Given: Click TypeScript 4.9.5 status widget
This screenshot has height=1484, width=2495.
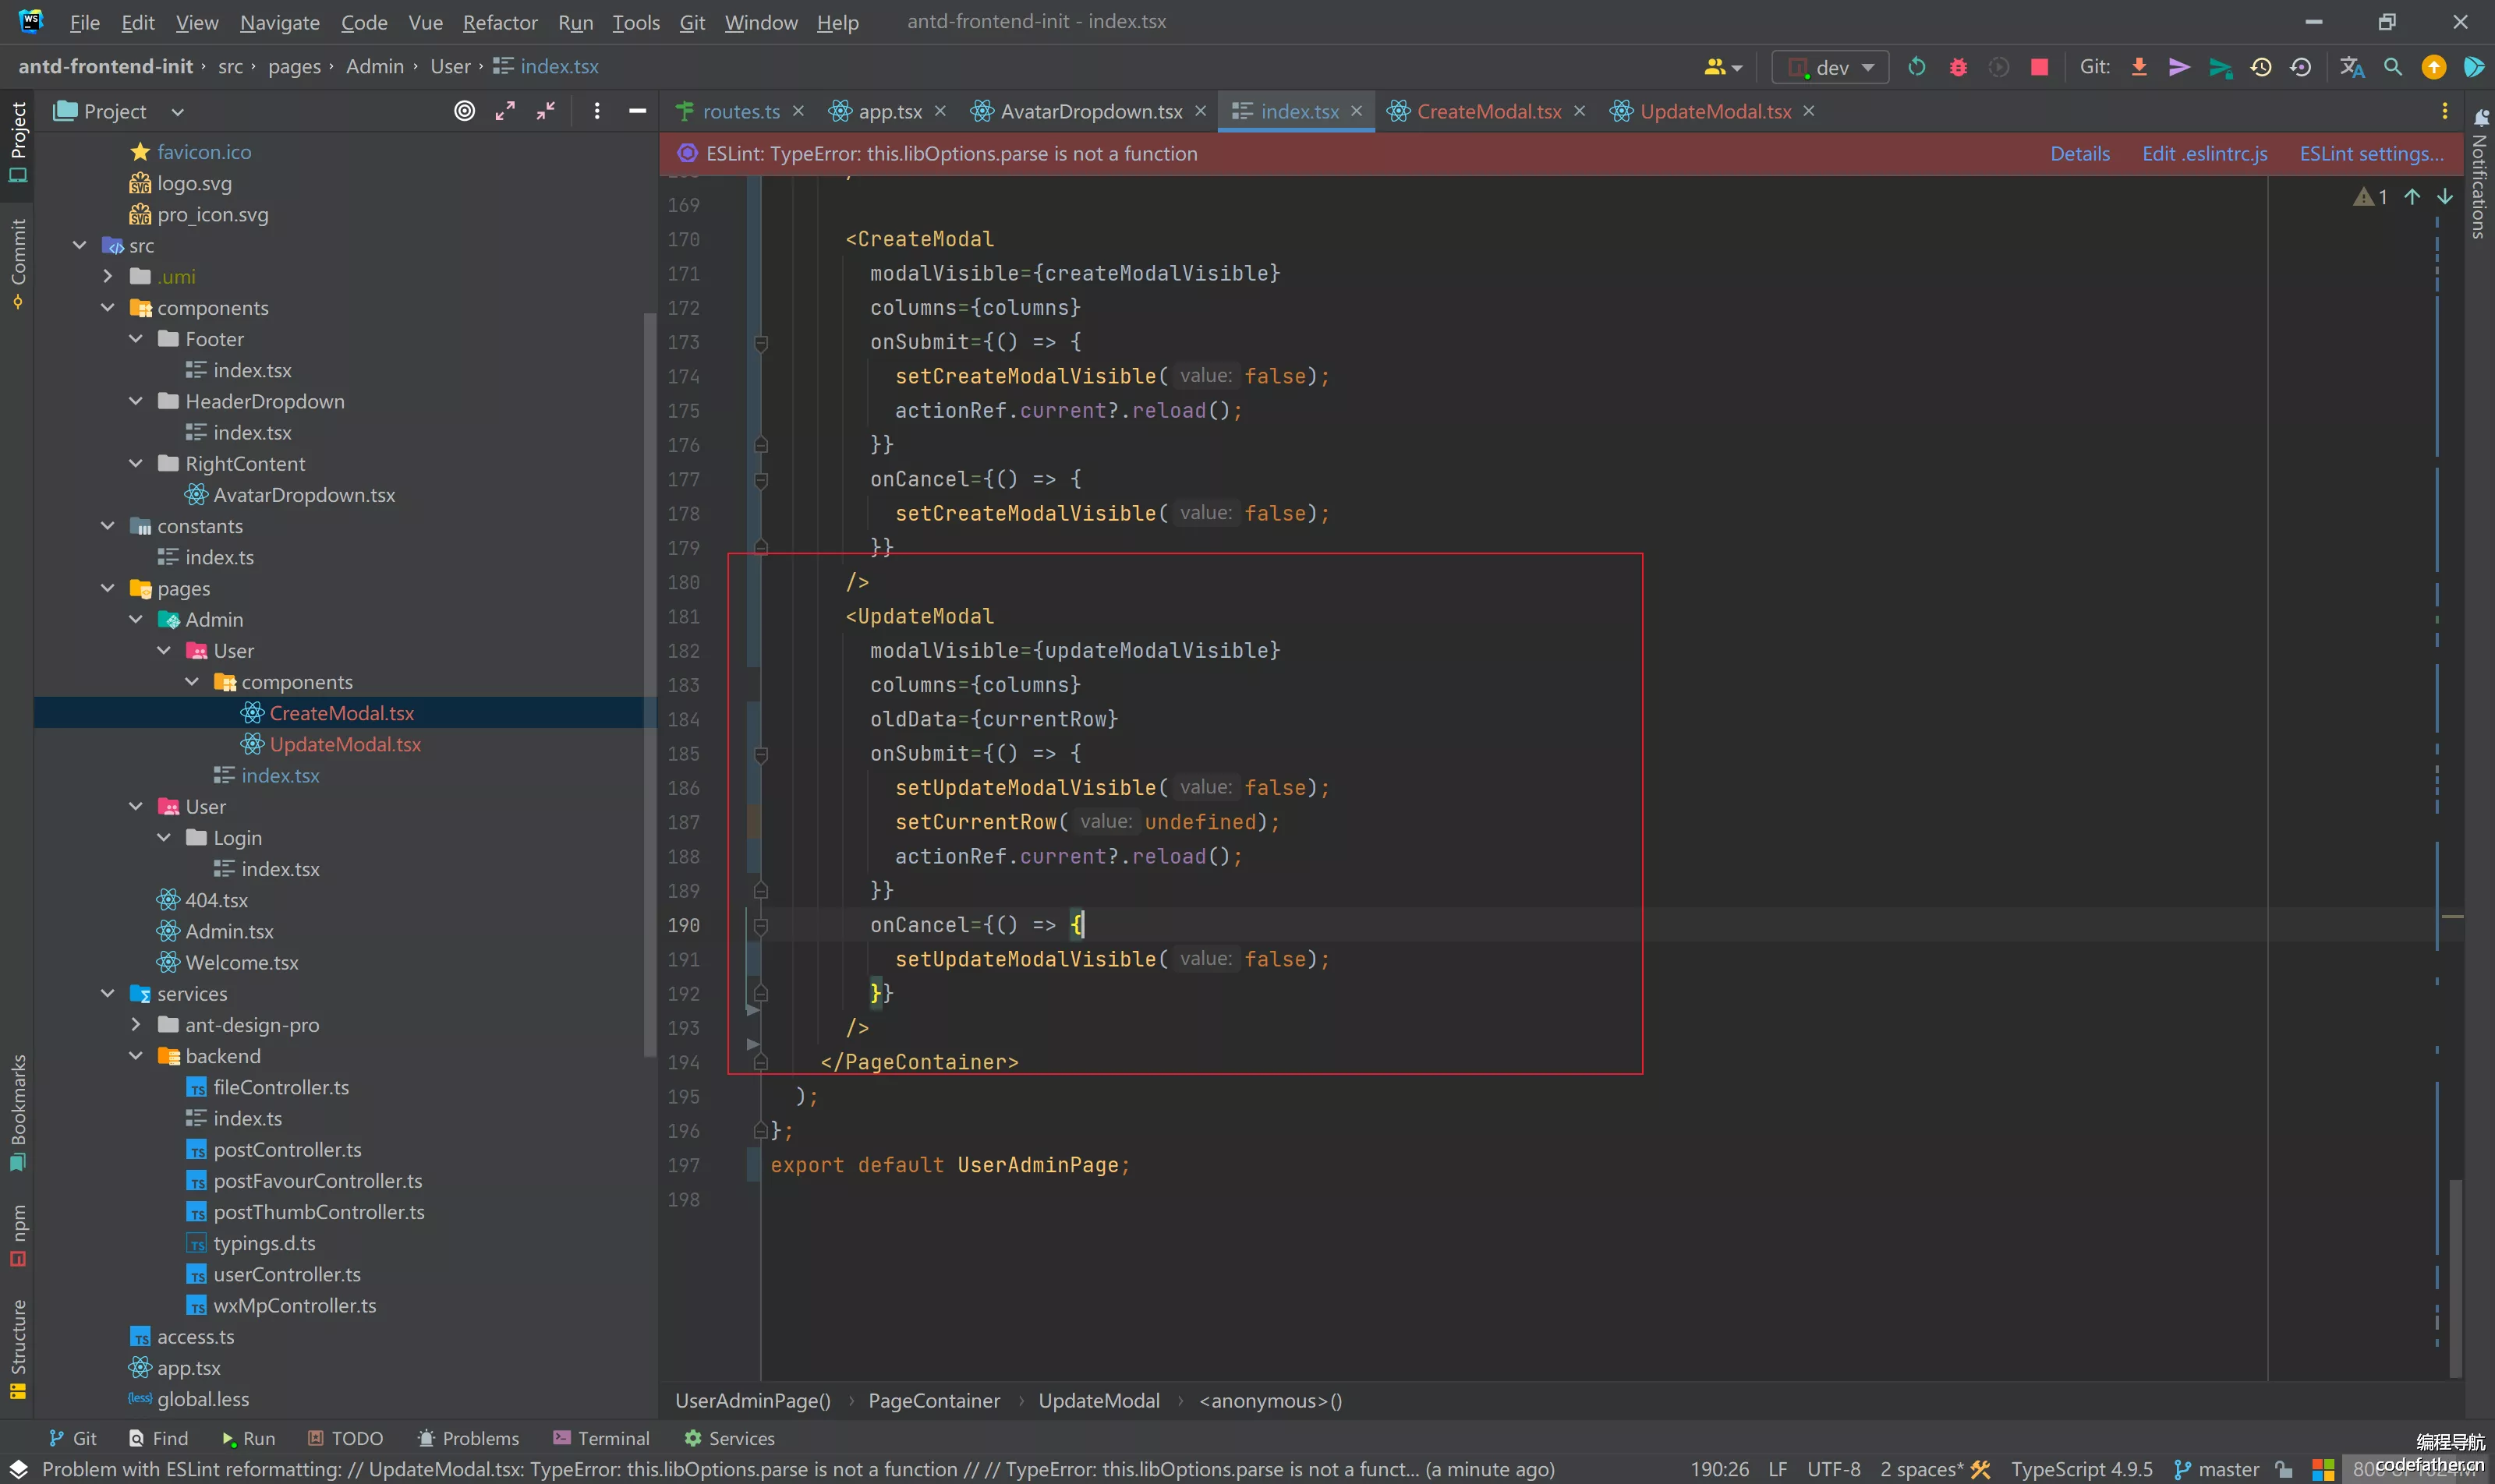Looking at the screenshot, I should 2082,1469.
